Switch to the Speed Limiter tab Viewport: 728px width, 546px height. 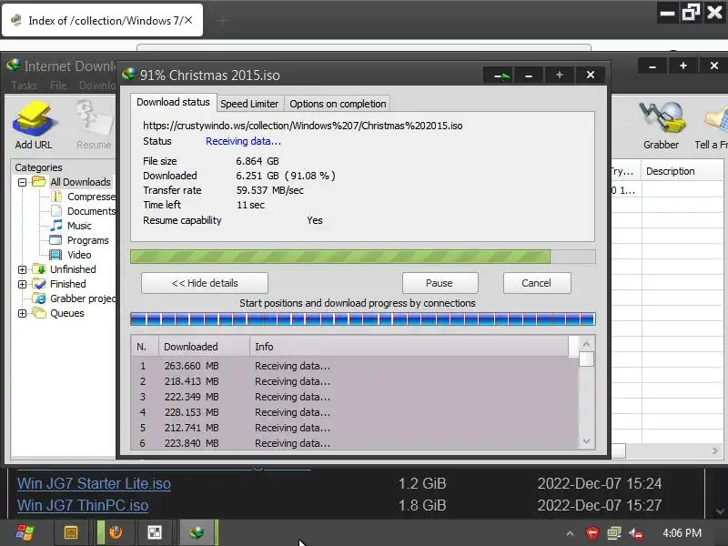[x=249, y=104]
